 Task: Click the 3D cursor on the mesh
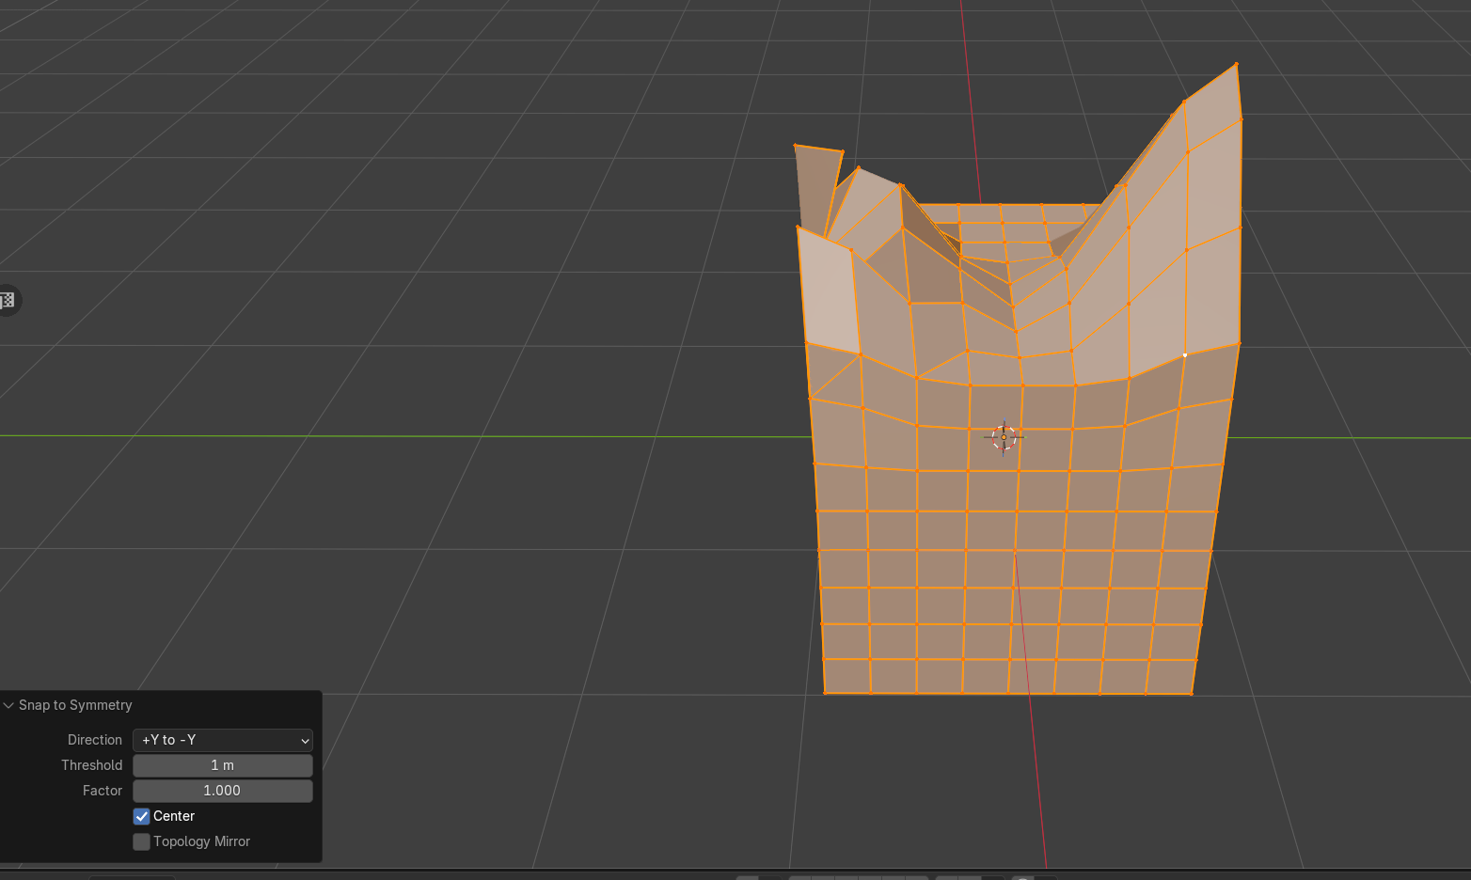click(x=1004, y=437)
